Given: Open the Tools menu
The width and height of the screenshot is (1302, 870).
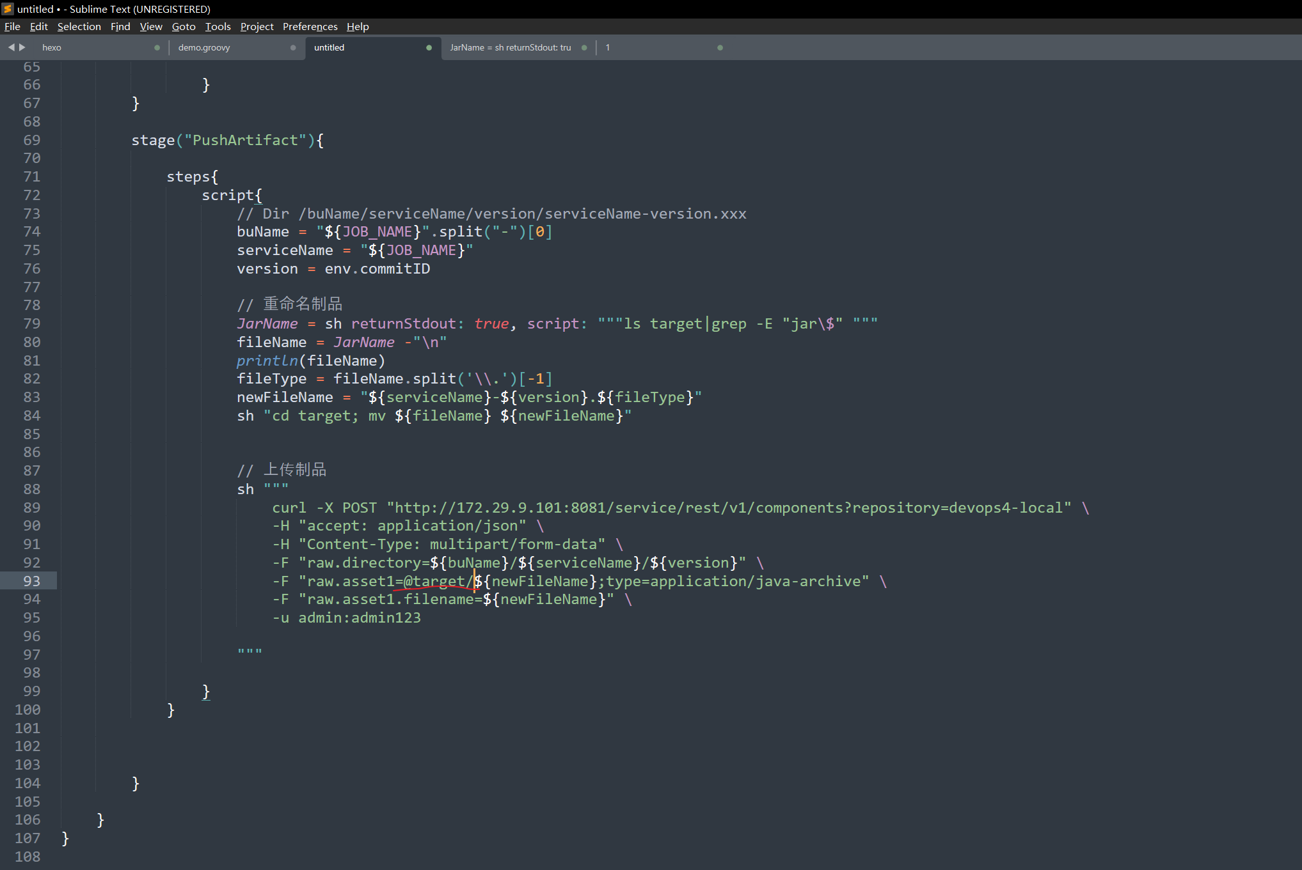Looking at the screenshot, I should pyautogui.click(x=218, y=26).
